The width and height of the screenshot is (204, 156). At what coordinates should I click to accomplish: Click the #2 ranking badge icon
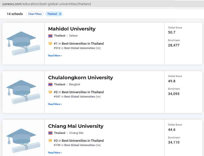pyautogui.click(x=50, y=92)
